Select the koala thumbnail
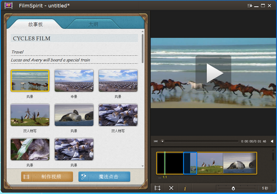This screenshot has width=277, height=194. click(30, 149)
